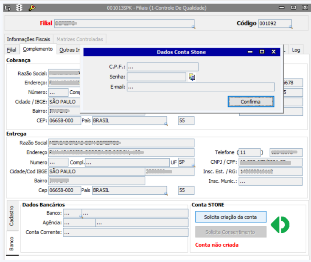Maximize the Dados Conta Stone dialog
This screenshot has width=311, height=262.
point(262,52)
